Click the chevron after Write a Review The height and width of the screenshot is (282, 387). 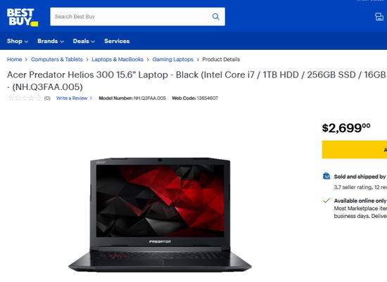[91, 98]
